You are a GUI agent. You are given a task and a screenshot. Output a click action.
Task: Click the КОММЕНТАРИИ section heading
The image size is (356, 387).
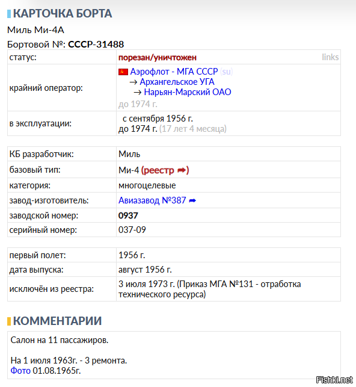(58, 321)
